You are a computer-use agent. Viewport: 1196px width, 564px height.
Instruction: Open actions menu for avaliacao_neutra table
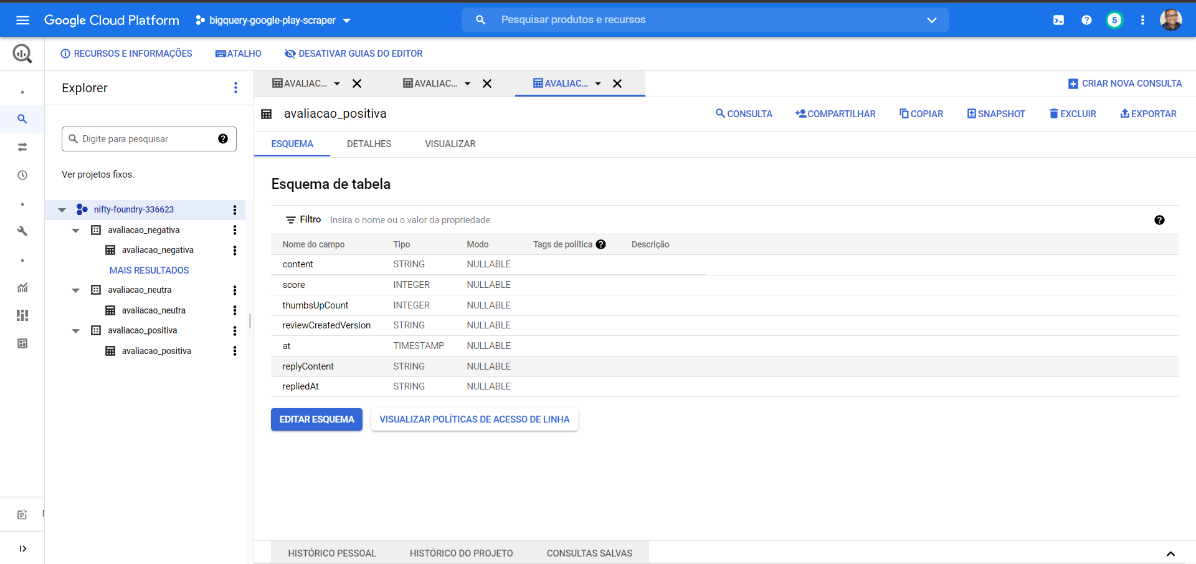(x=235, y=310)
